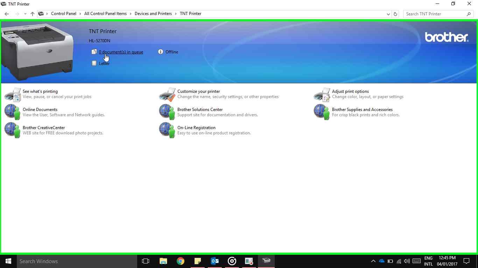Expand the All Control Panel Items chevron

131,14
